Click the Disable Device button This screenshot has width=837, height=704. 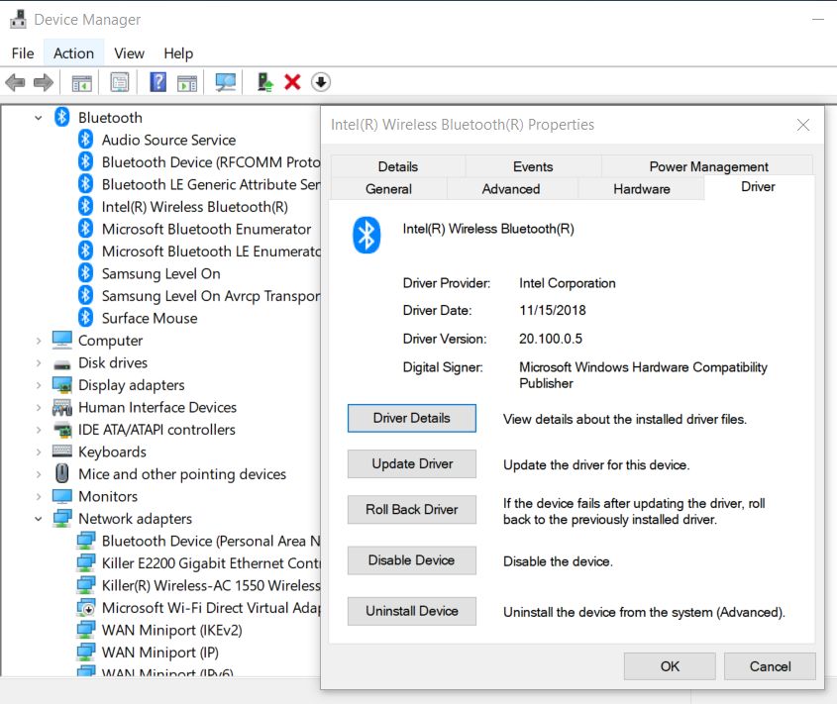pyautogui.click(x=411, y=560)
